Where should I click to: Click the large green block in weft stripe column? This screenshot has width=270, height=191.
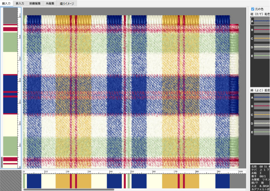point(10,42)
